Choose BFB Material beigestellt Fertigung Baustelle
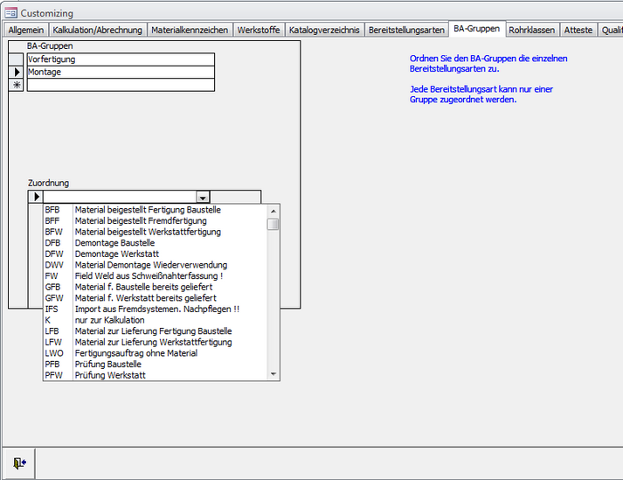 [149, 210]
